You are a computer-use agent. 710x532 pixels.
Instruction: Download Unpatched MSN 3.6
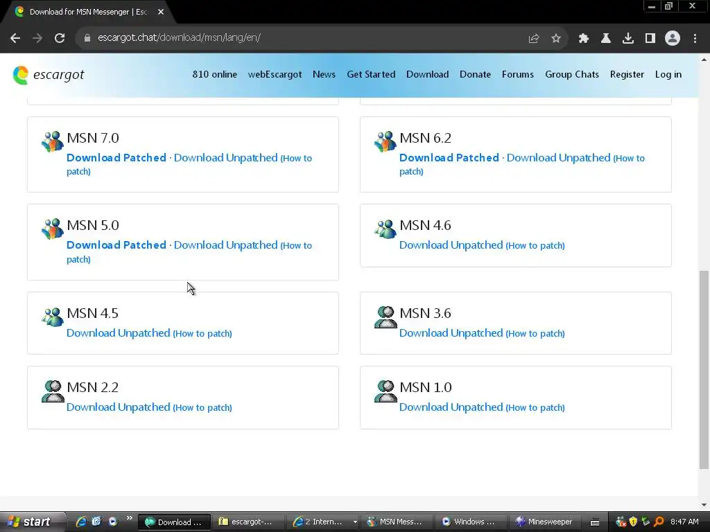click(451, 333)
